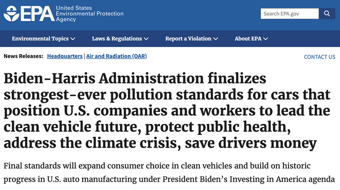
Task: Click the magnifying glass search button
Action: pos(327,14)
